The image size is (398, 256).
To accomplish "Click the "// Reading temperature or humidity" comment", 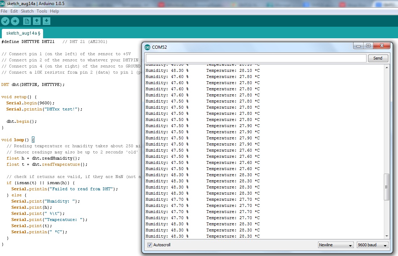I will pyautogui.click(x=74, y=146).
